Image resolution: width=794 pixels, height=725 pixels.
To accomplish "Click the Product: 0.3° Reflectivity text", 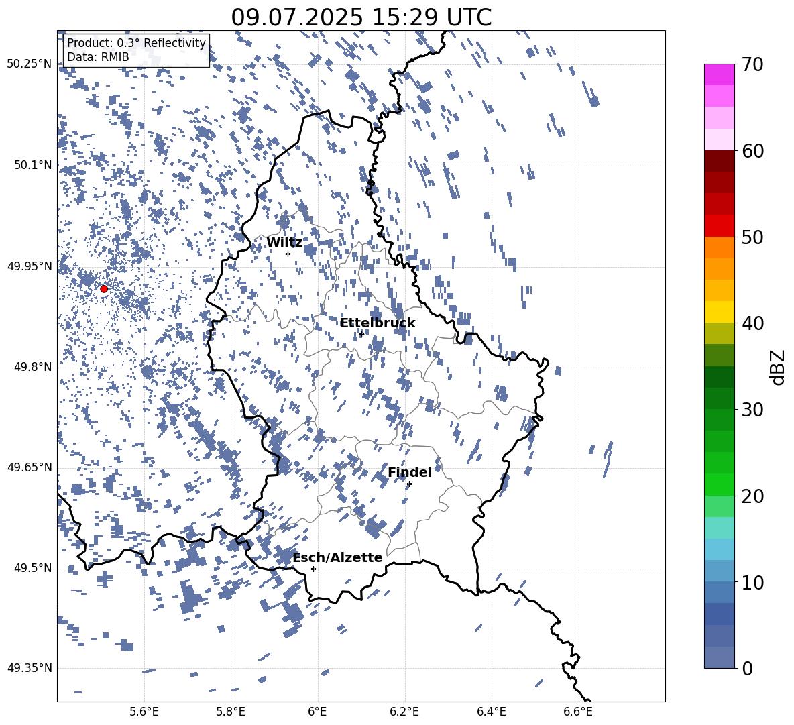I will (136, 43).
